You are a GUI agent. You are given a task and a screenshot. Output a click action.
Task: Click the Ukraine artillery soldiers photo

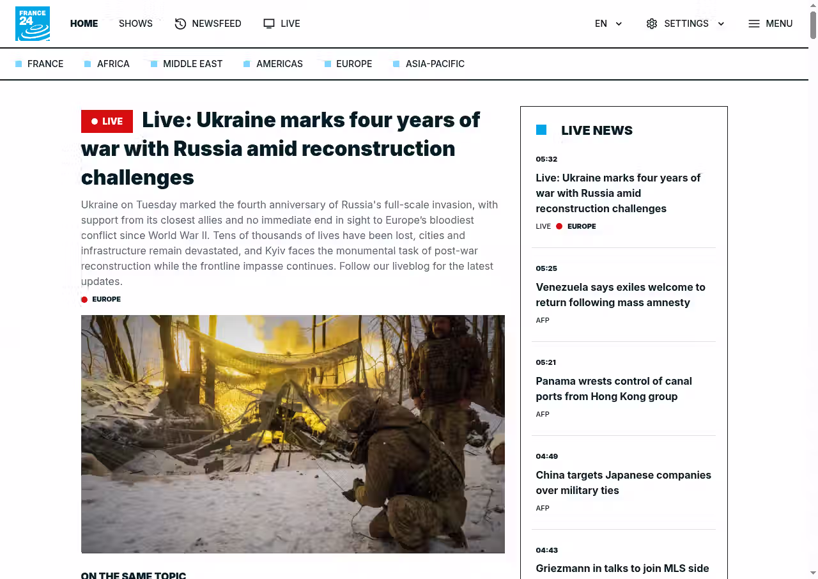coord(293,433)
